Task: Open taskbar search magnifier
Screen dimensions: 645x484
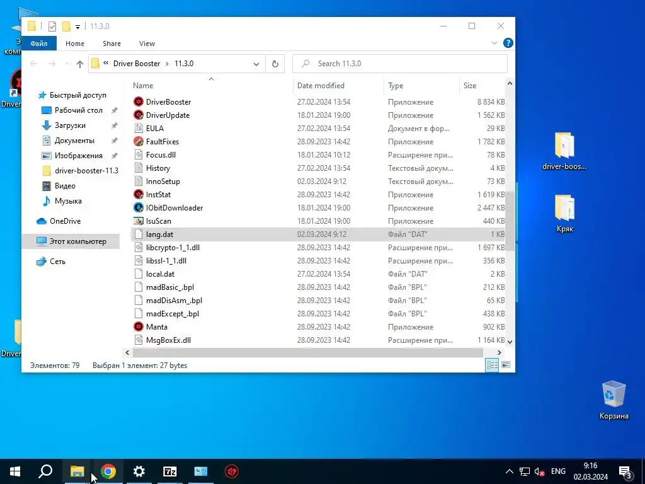Action: [45, 471]
